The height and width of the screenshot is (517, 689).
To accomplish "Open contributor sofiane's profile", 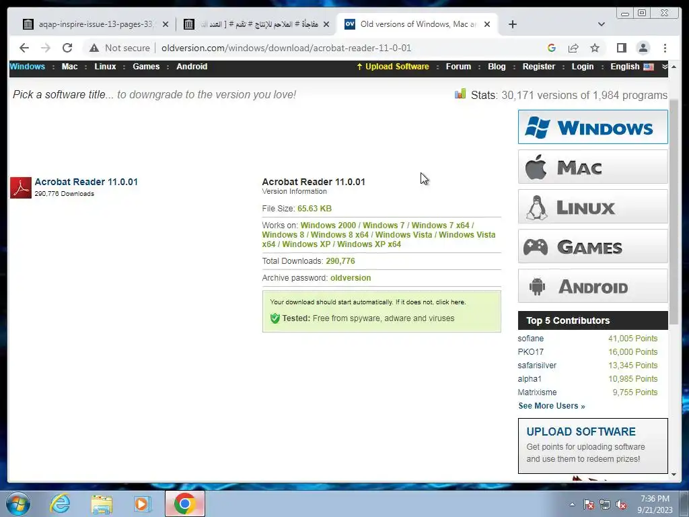I will coord(530,339).
